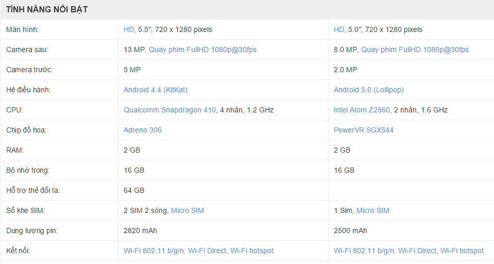Click first phone's Wi-Fi Direct link
This screenshot has height=264, width=494.
tap(207, 251)
